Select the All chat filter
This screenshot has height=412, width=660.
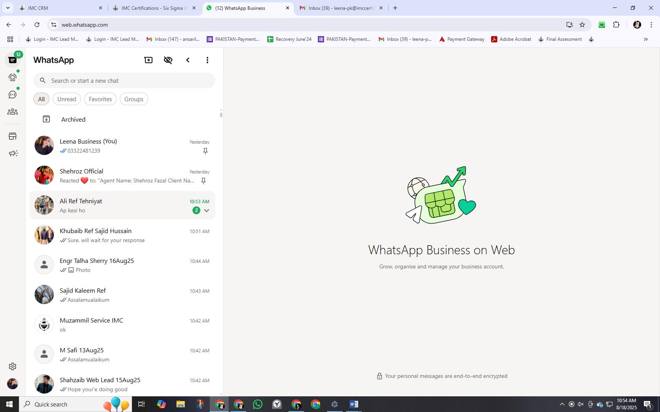[41, 99]
